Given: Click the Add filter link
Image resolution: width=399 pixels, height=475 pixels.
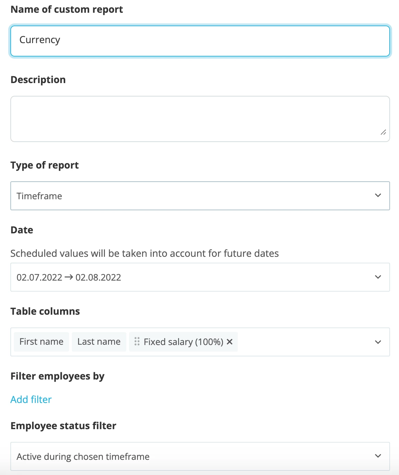Looking at the screenshot, I should pos(31,400).
